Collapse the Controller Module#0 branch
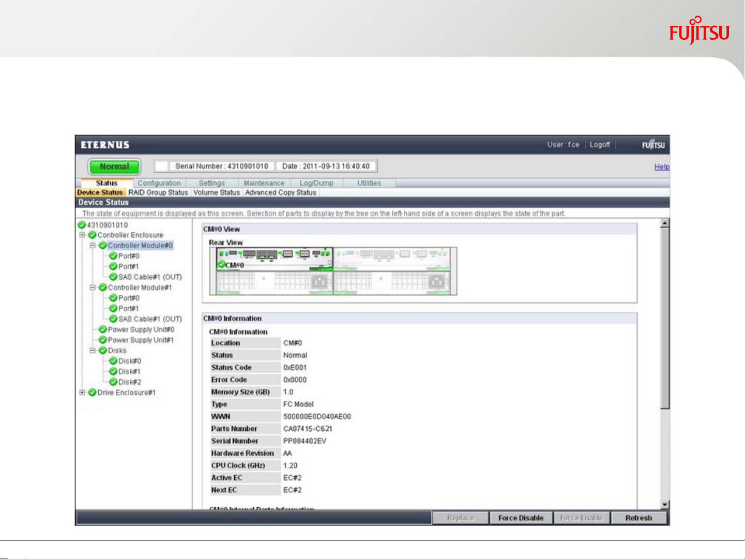This screenshot has height=559, width=745. [x=93, y=246]
